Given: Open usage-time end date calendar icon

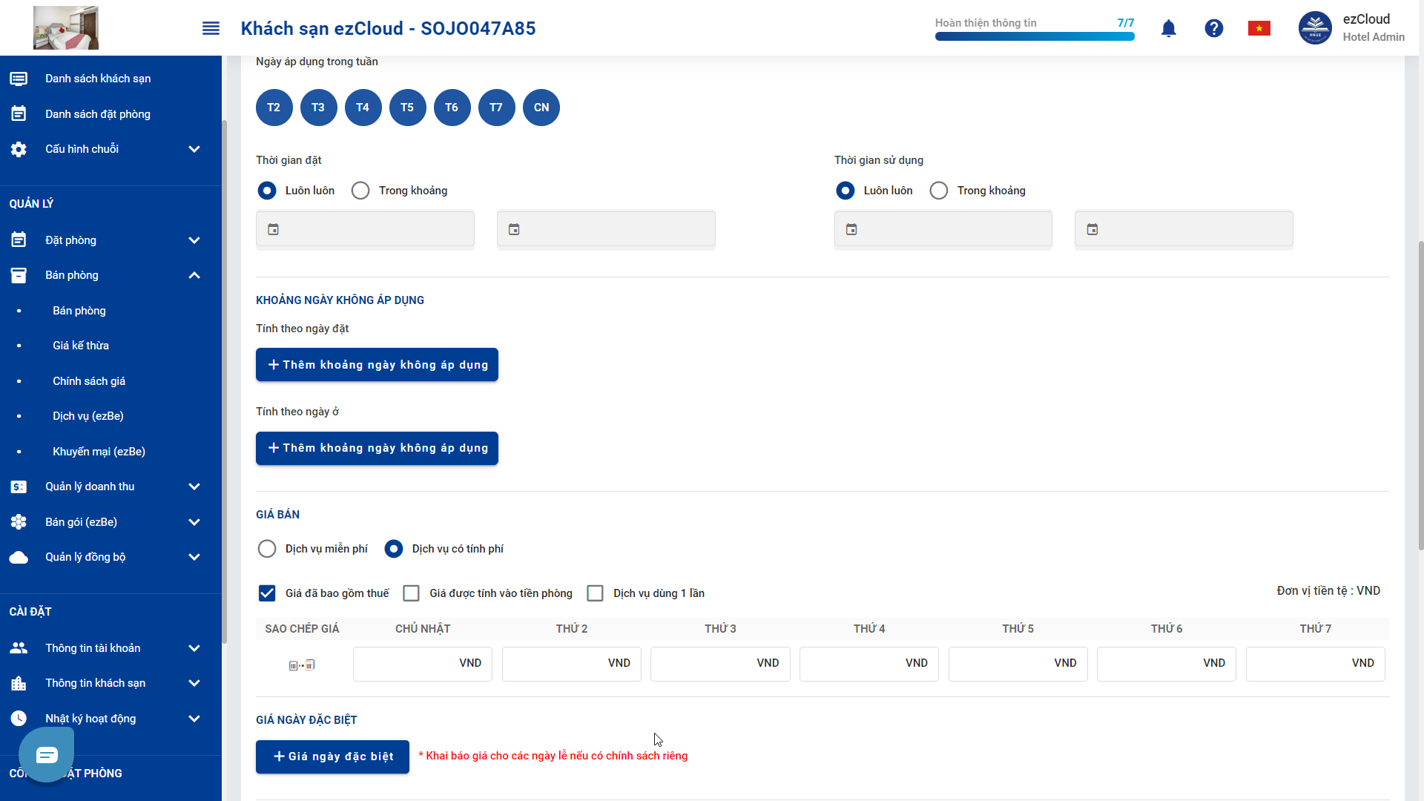Looking at the screenshot, I should (1092, 229).
